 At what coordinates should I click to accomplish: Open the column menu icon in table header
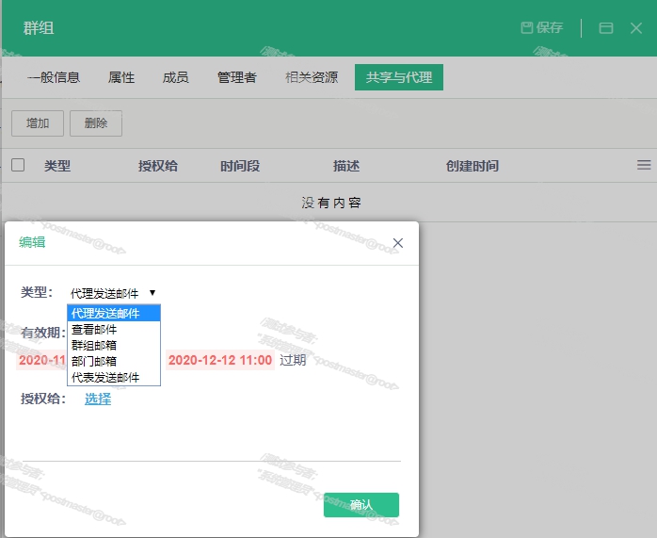[x=644, y=165]
